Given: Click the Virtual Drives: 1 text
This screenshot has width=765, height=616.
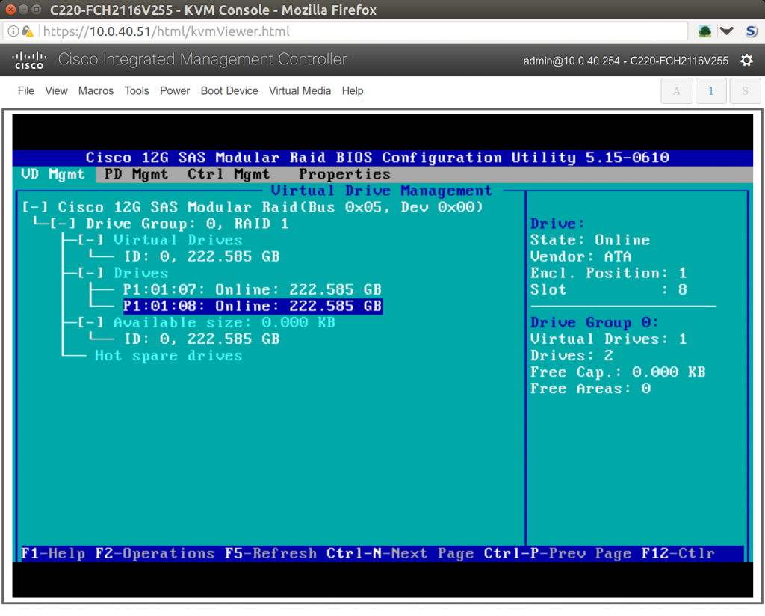Looking at the screenshot, I should click(x=608, y=339).
